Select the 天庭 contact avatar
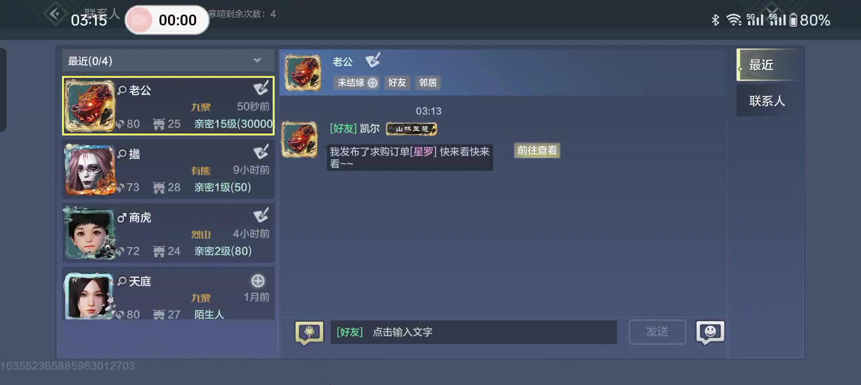The image size is (861, 385). (x=89, y=296)
